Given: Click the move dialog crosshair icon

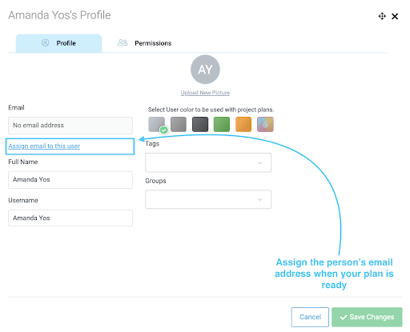Looking at the screenshot, I should pyautogui.click(x=382, y=16).
